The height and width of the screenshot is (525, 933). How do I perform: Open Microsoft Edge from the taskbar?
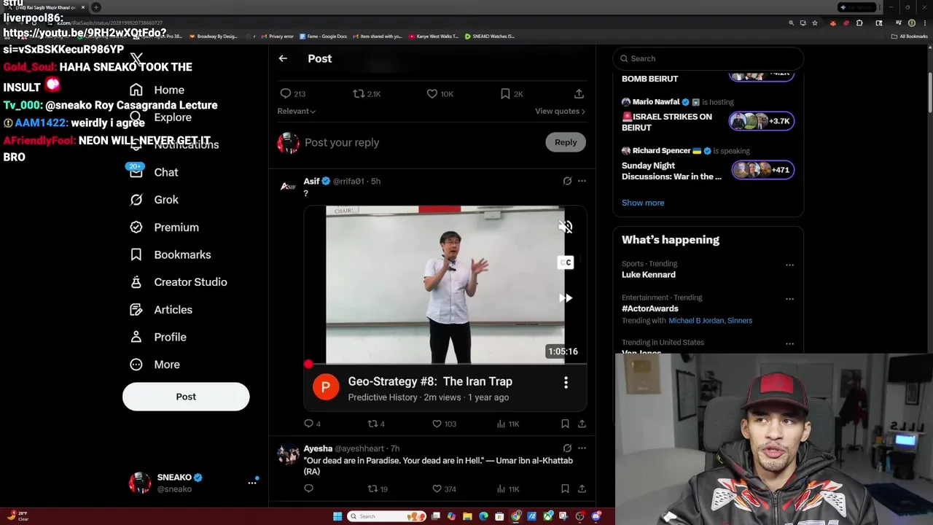(x=483, y=516)
